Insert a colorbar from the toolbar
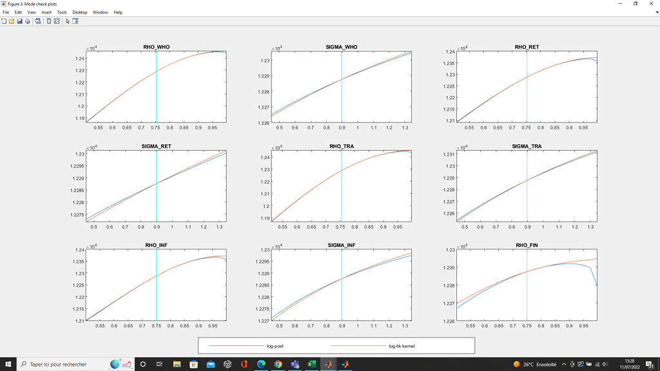 (48, 21)
